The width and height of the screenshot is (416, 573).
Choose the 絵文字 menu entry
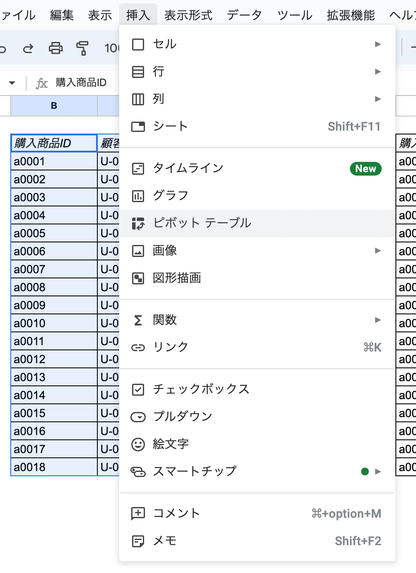click(x=257, y=444)
